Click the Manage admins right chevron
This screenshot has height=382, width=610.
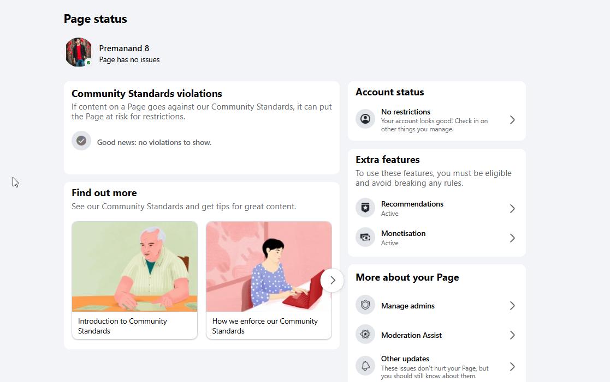click(x=512, y=306)
